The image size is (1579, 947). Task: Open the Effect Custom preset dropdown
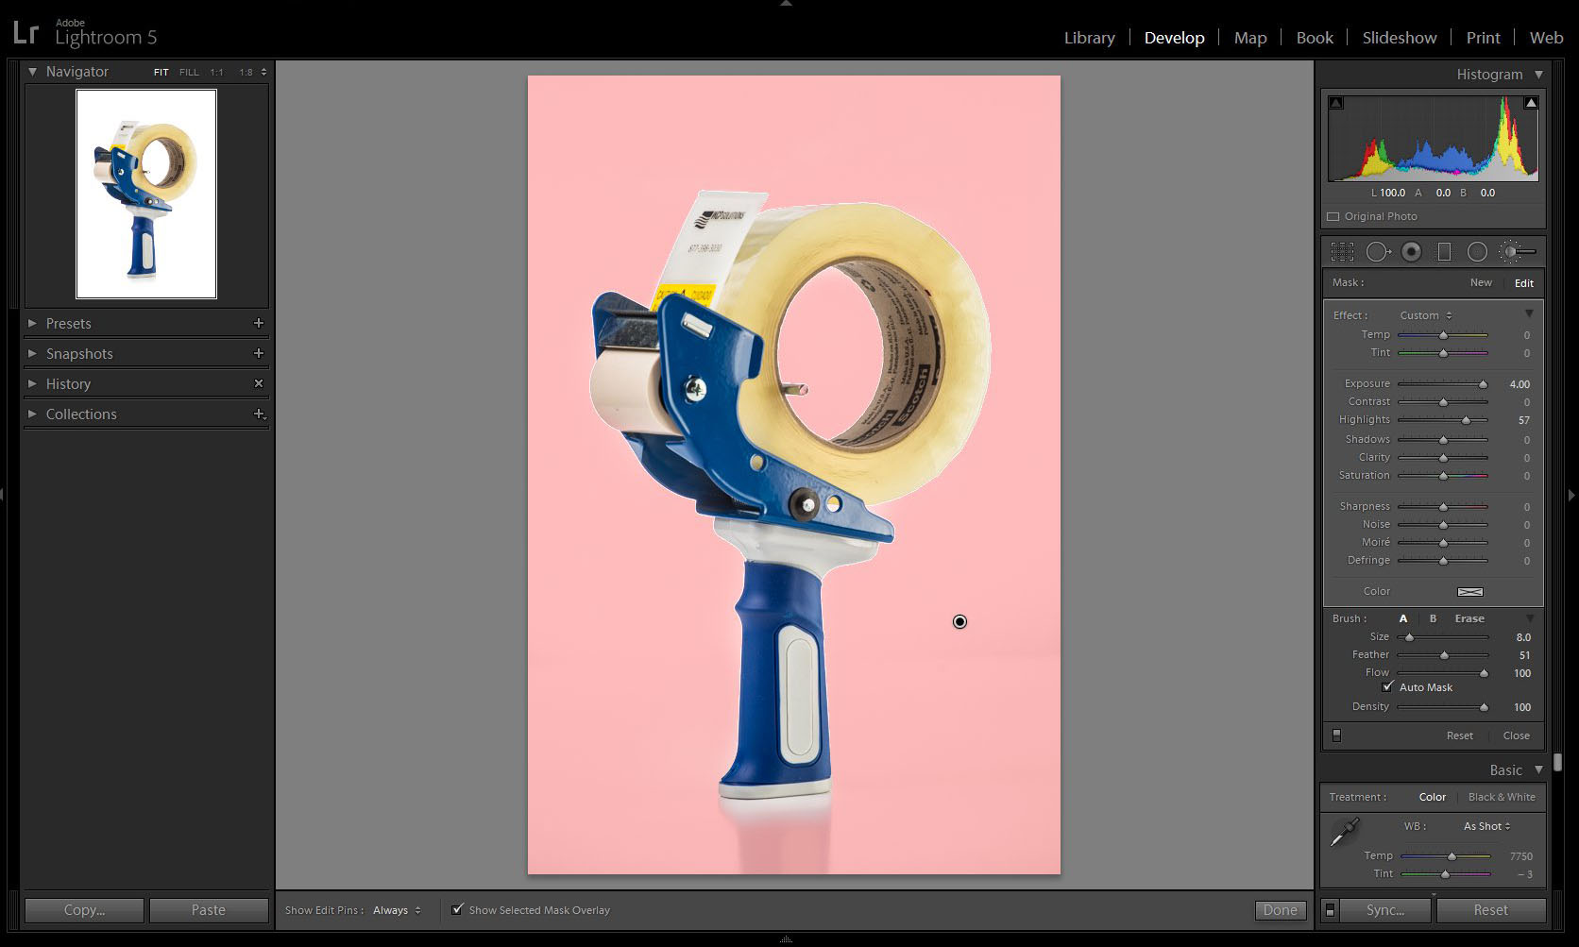[1426, 315]
